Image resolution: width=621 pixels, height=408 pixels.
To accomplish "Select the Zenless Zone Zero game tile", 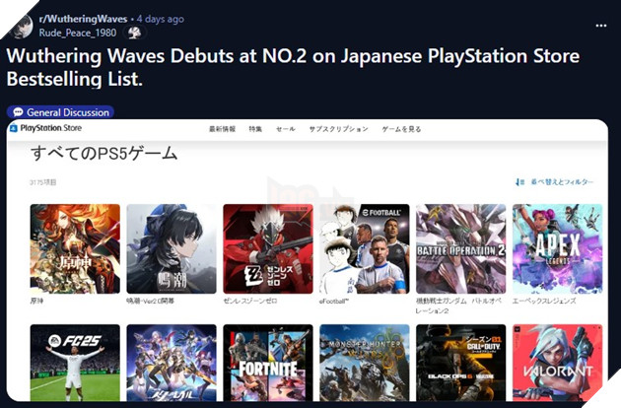I will pyautogui.click(x=268, y=248).
